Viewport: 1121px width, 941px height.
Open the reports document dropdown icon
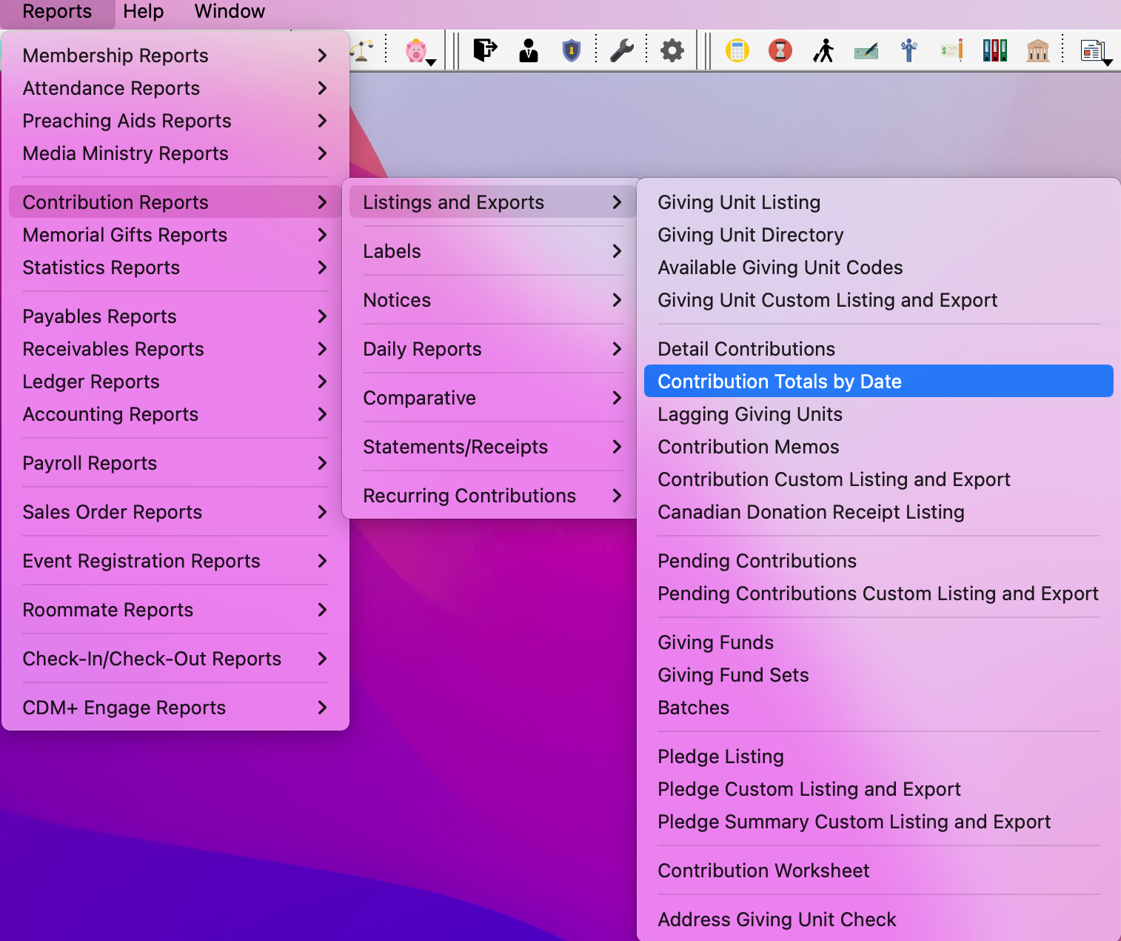click(1094, 51)
